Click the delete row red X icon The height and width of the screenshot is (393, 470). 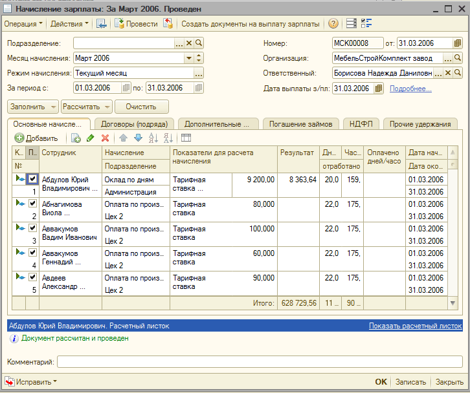[x=105, y=138]
